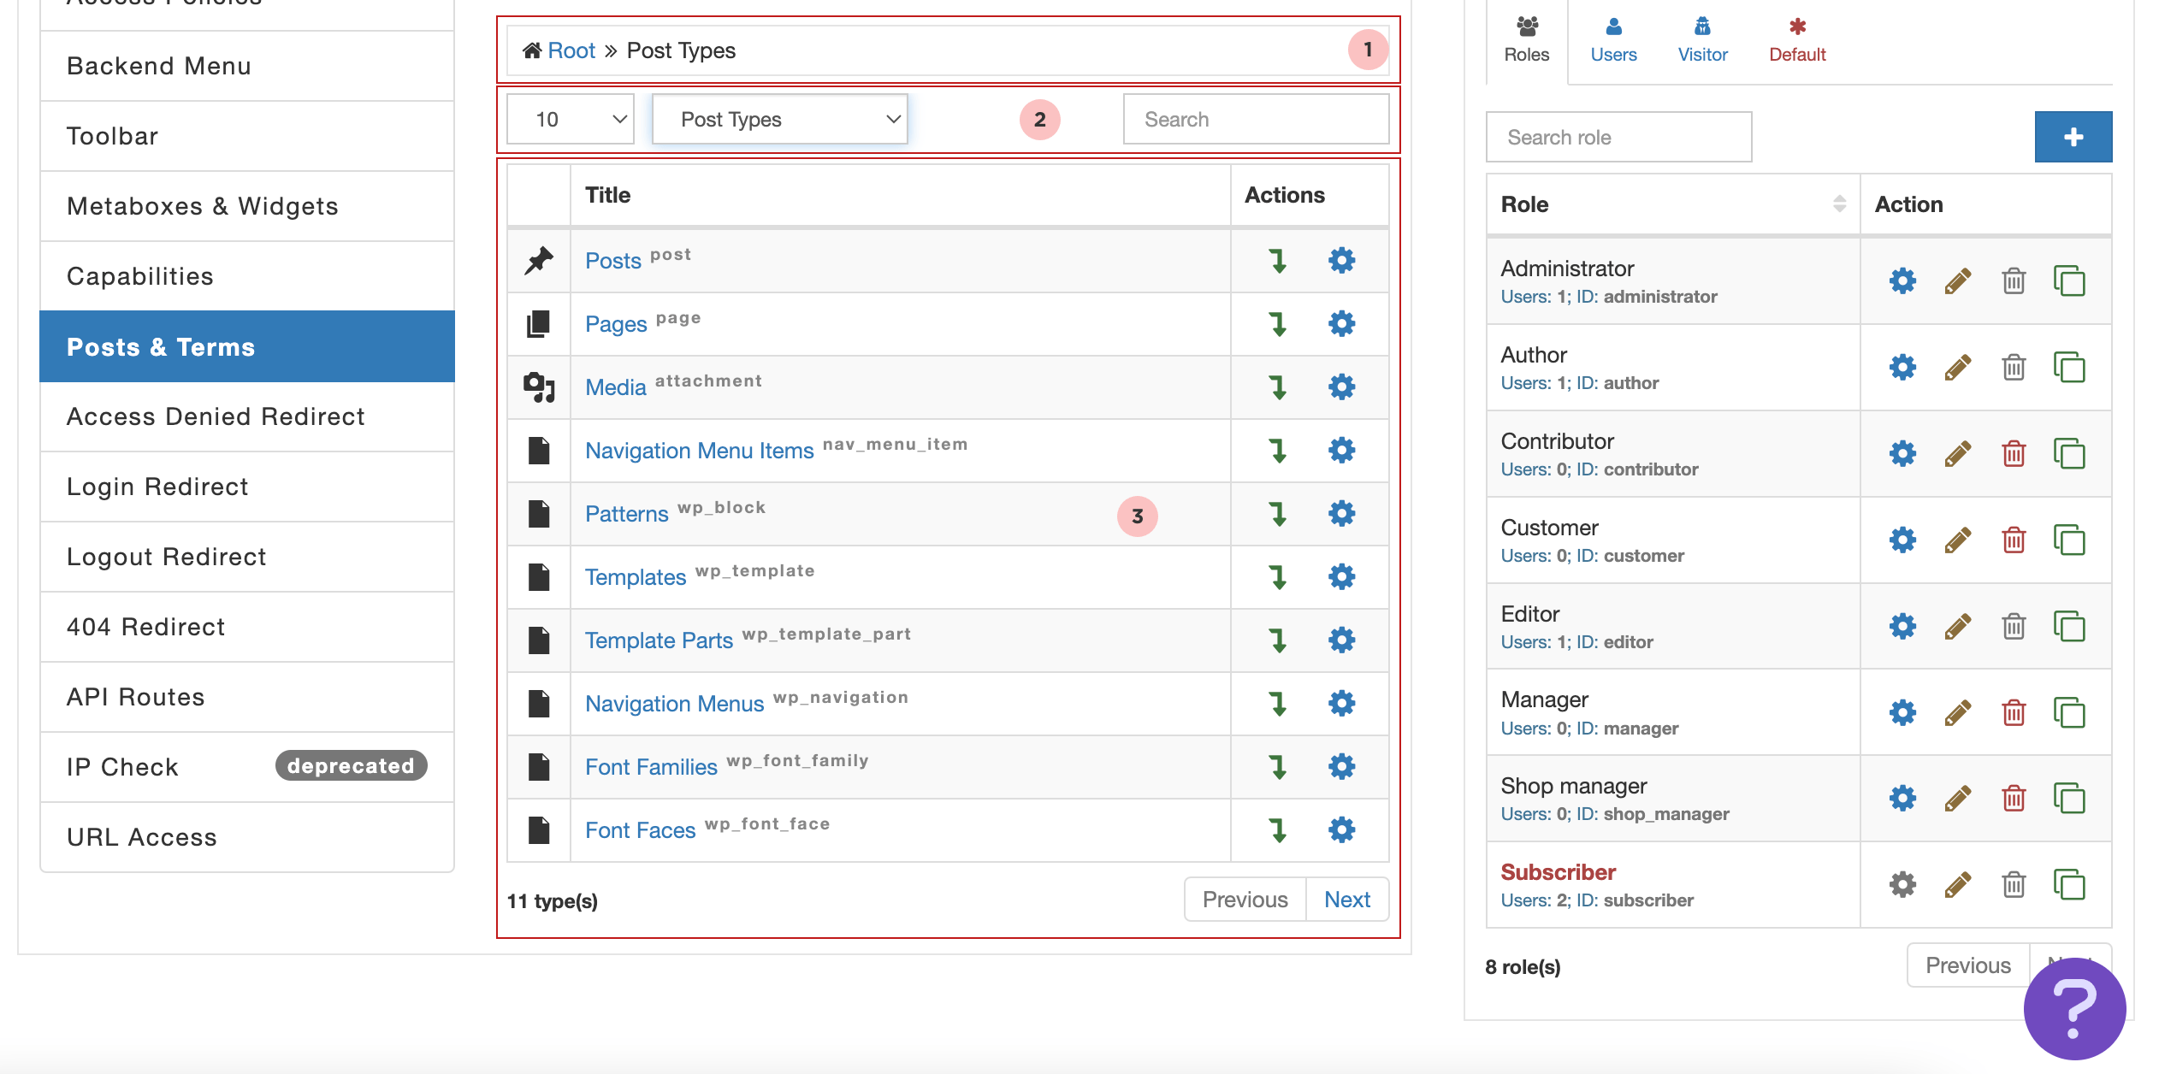Click the drill-down arrow for Media
Image resolution: width=2159 pixels, height=1074 pixels.
(1278, 387)
